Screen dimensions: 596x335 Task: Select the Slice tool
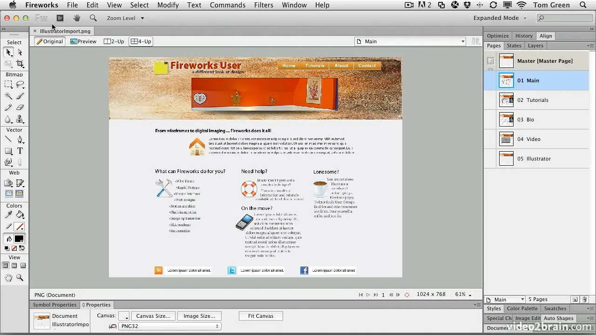click(20, 183)
